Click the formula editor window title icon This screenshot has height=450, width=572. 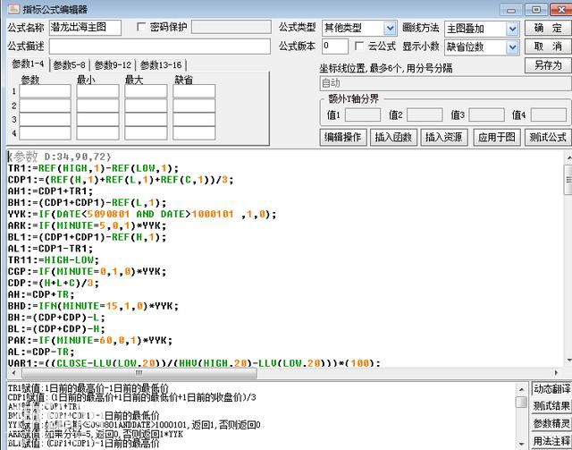(x=13, y=9)
